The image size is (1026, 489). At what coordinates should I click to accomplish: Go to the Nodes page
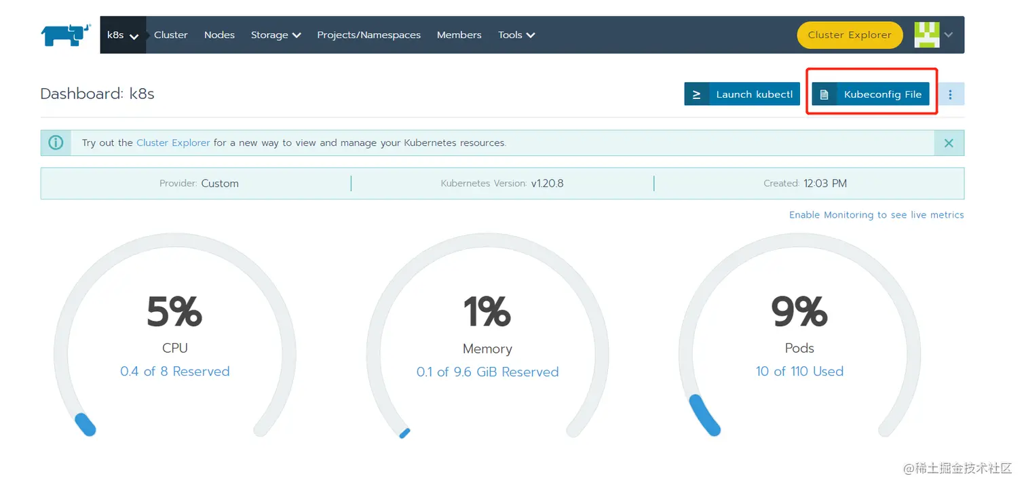[x=219, y=35]
